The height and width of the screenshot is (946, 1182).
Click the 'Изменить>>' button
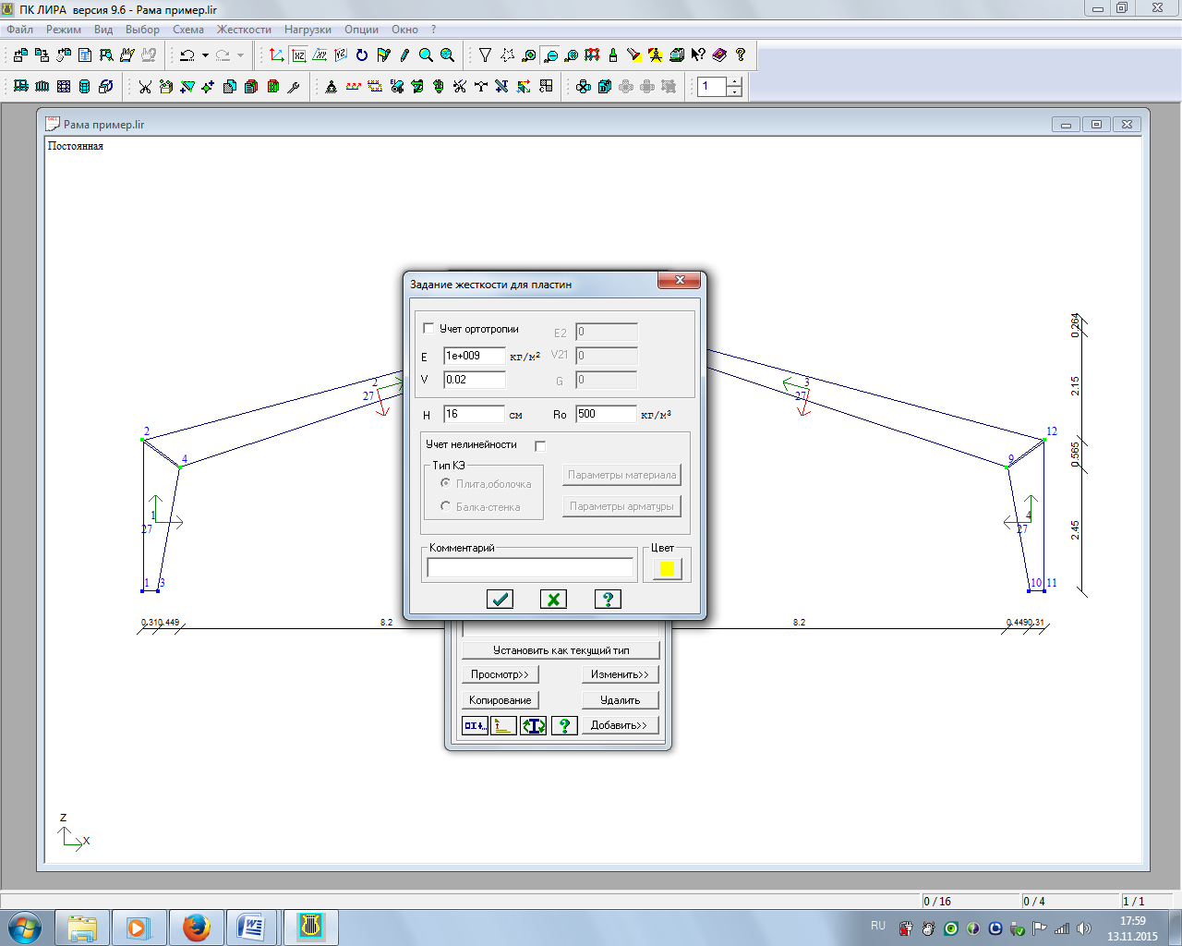click(621, 674)
